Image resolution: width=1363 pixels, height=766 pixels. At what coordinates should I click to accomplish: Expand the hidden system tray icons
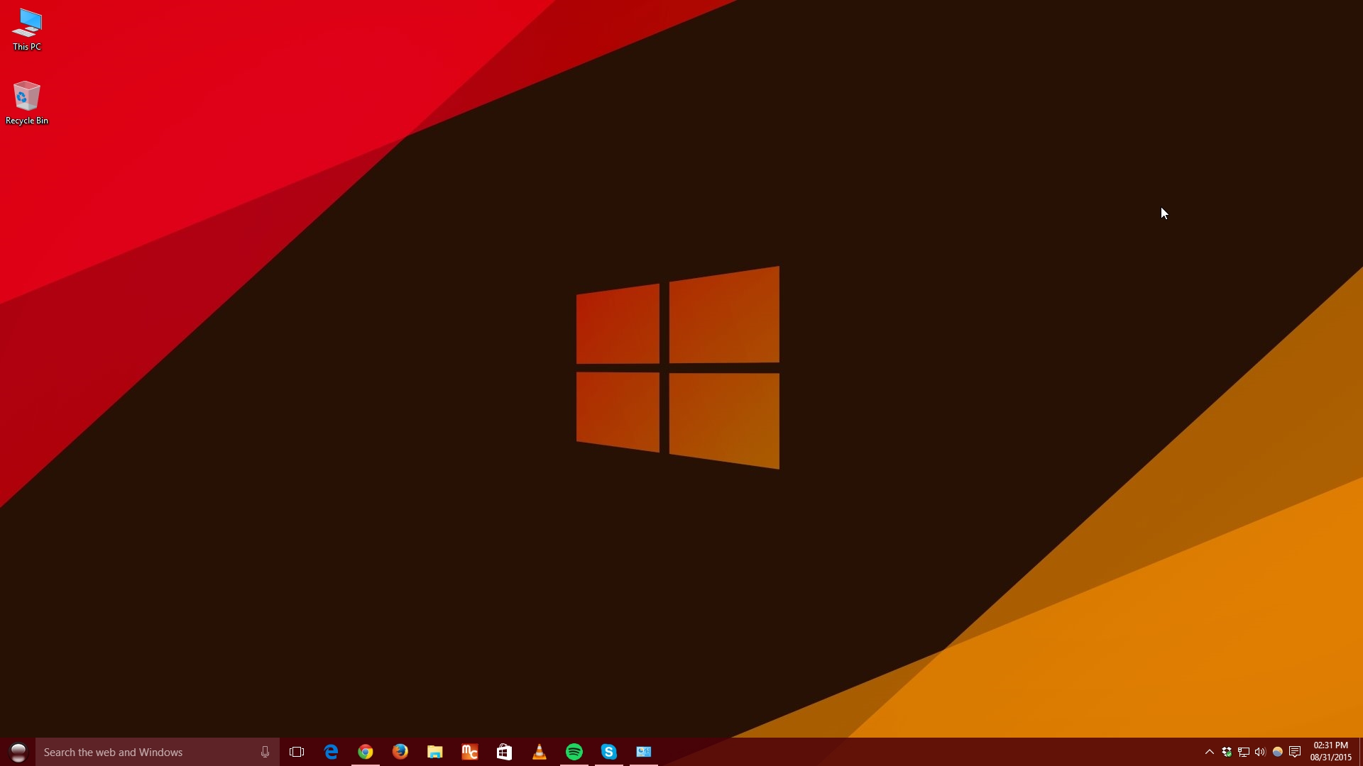coord(1210,752)
